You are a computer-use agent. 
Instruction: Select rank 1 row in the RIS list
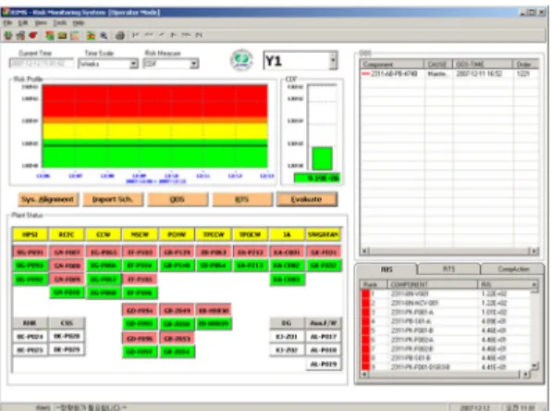click(446, 293)
